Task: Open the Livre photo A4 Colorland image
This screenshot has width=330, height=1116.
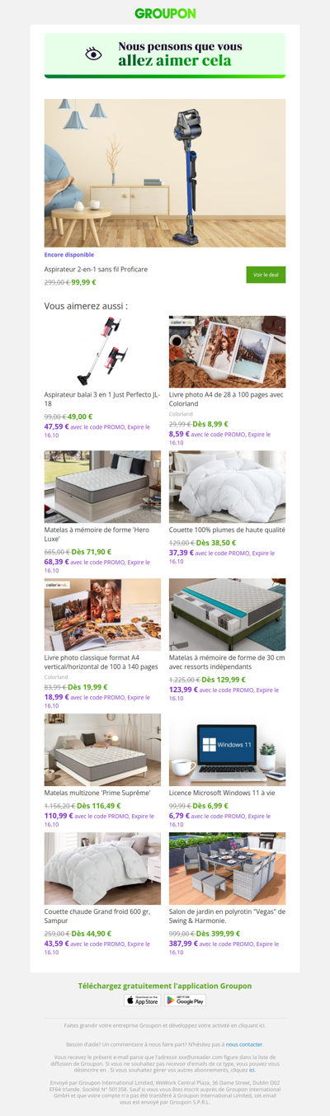Action: tap(228, 351)
